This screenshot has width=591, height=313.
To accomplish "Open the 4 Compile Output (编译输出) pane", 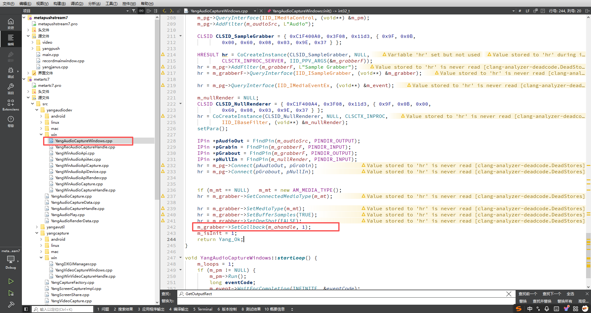I will click(x=179, y=309).
